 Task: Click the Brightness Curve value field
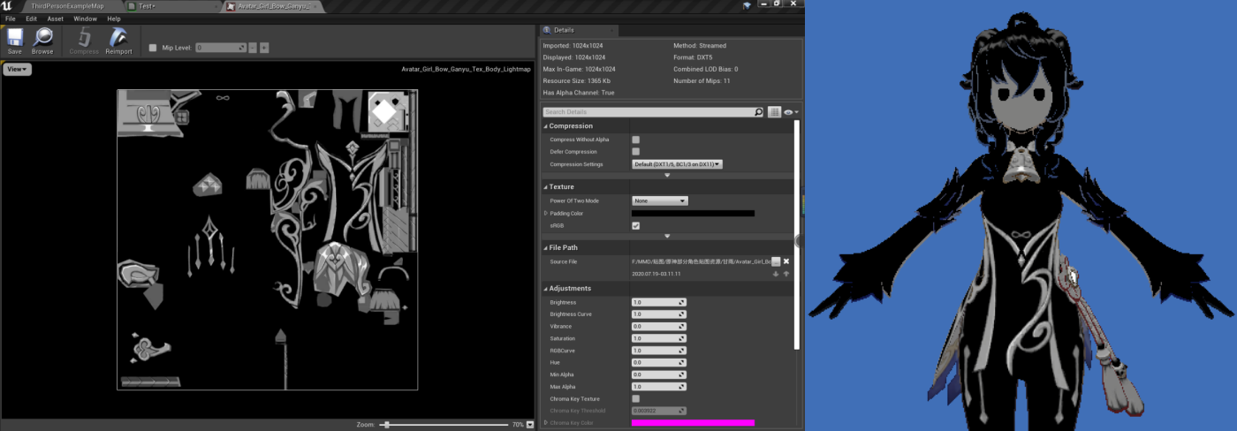(x=659, y=314)
